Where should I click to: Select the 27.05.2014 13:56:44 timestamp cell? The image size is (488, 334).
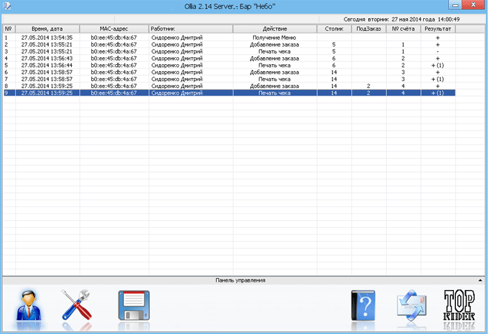[x=47, y=66]
